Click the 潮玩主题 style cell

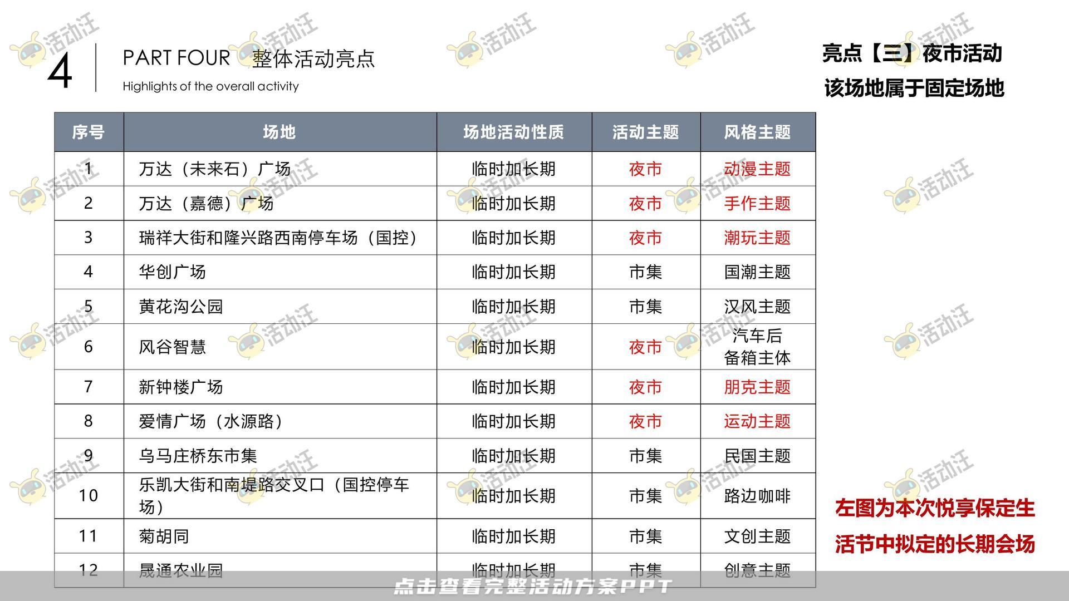click(757, 238)
